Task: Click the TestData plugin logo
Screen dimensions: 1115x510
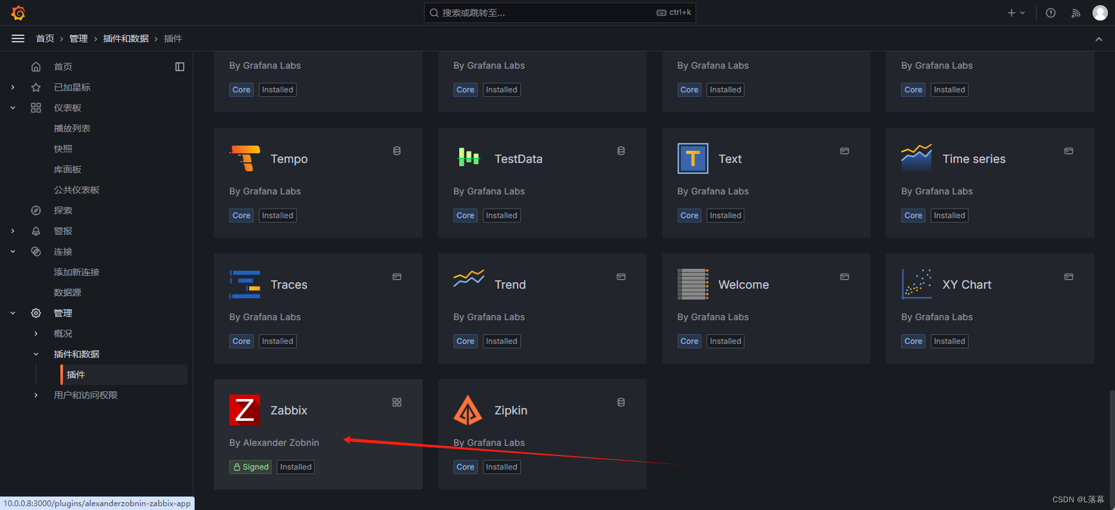Action: point(469,158)
